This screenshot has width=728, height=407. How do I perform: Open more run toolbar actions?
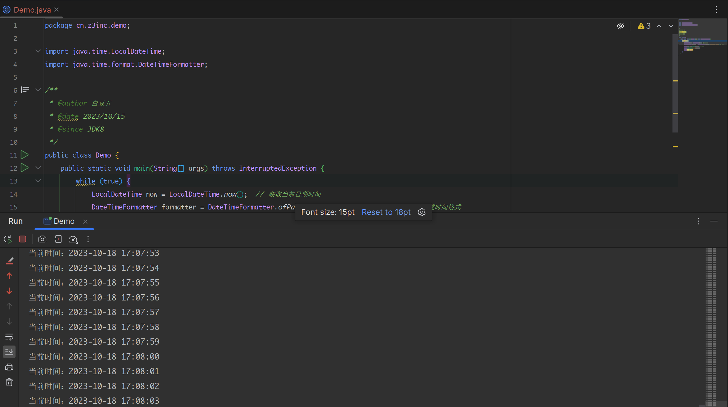(x=88, y=239)
